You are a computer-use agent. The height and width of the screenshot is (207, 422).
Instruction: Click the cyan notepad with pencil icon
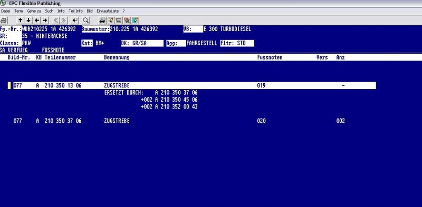[x=135, y=20]
